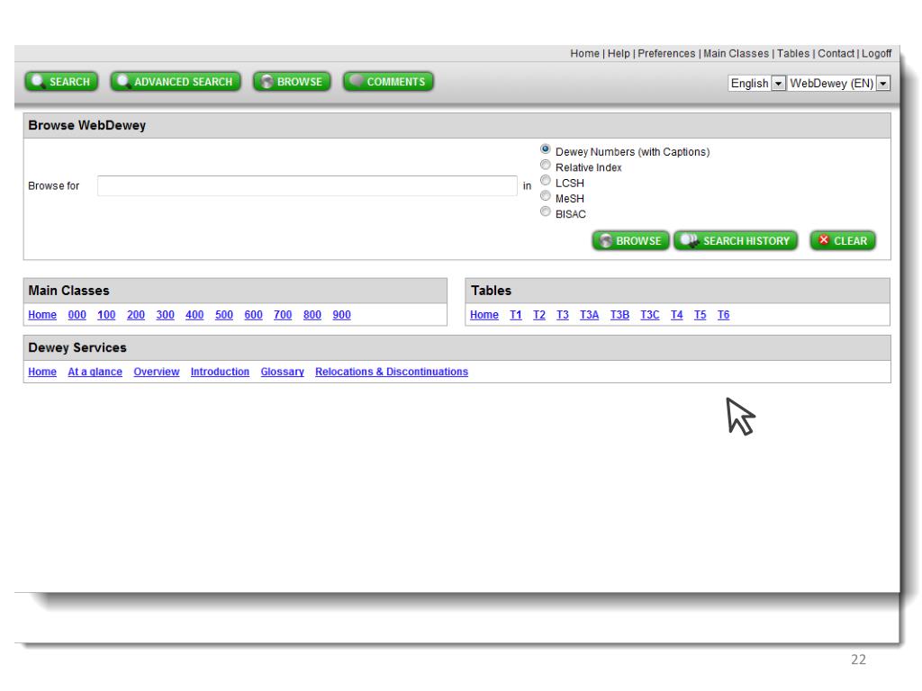Open main class 000 link
922x691 pixels.
(77, 315)
